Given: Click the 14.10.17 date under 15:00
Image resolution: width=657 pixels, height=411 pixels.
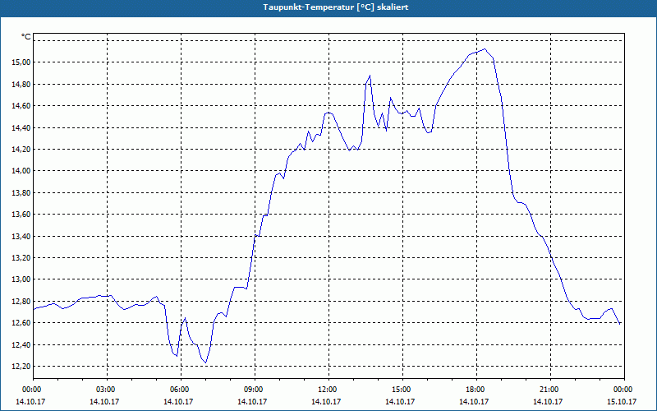Looking at the screenshot, I should click(400, 402).
